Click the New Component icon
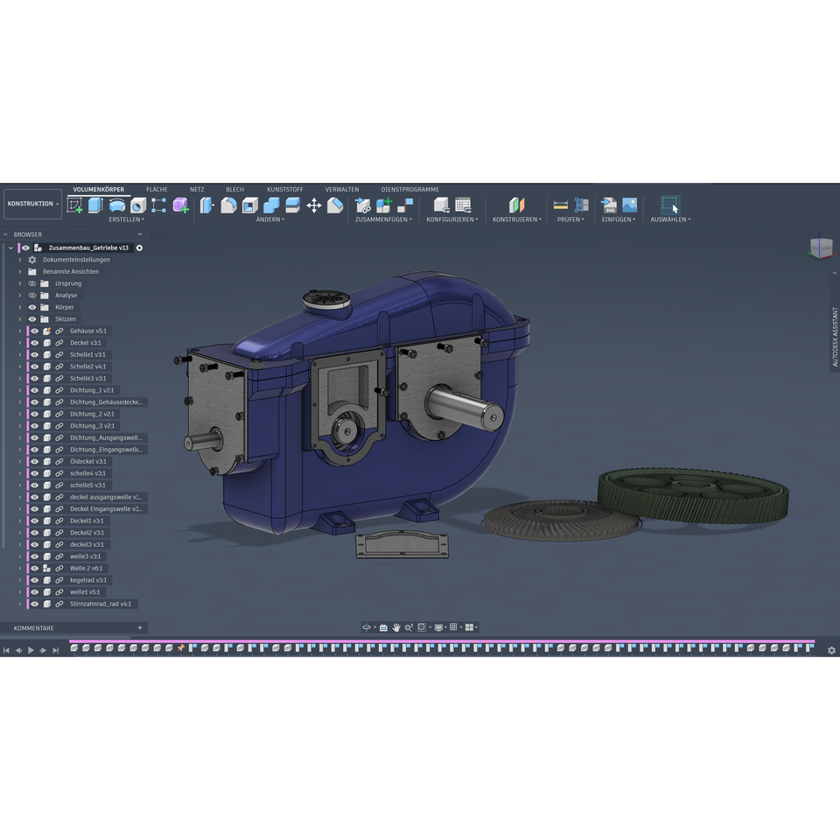The width and height of the screenshot is (840, 840). [x=384, y=205]
